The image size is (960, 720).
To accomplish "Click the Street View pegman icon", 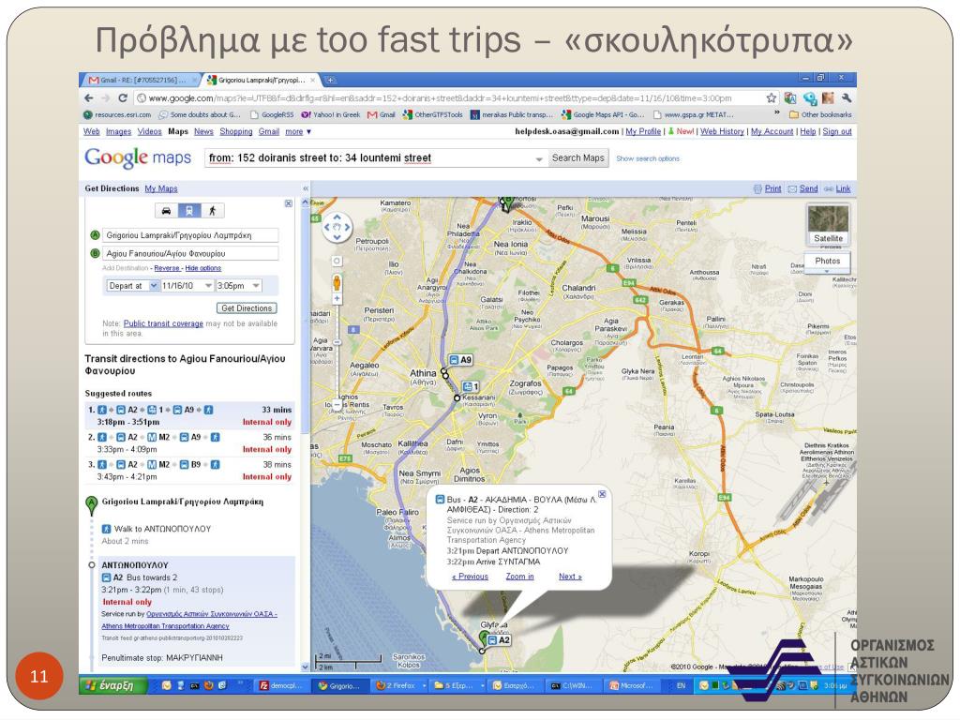I will (337, 282).
